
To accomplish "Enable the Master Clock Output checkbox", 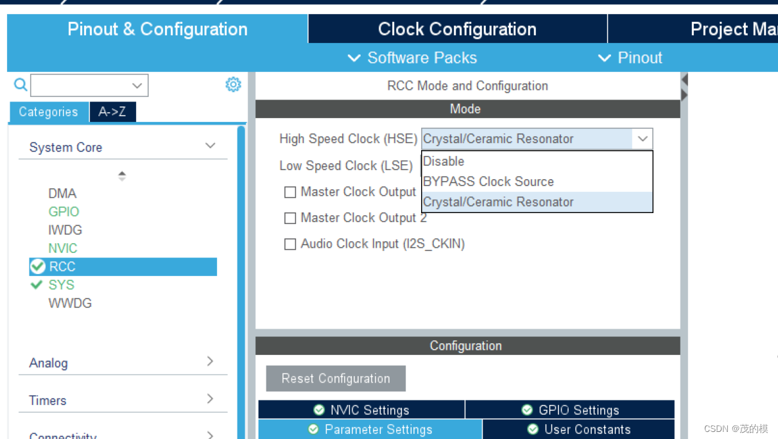I will pyautogui.click(x=290, y=192).
